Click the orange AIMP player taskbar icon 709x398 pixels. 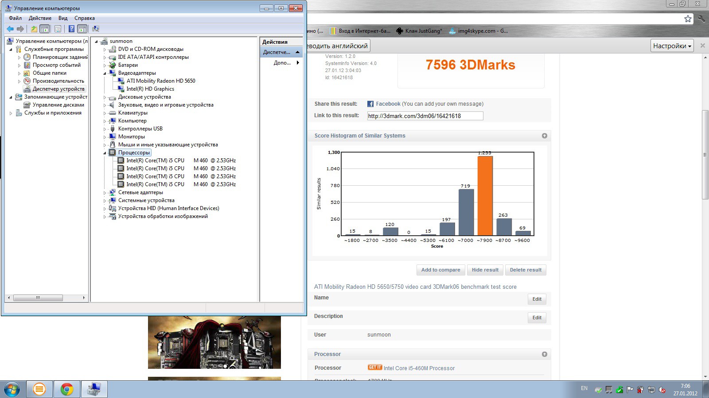coord(39,389)
